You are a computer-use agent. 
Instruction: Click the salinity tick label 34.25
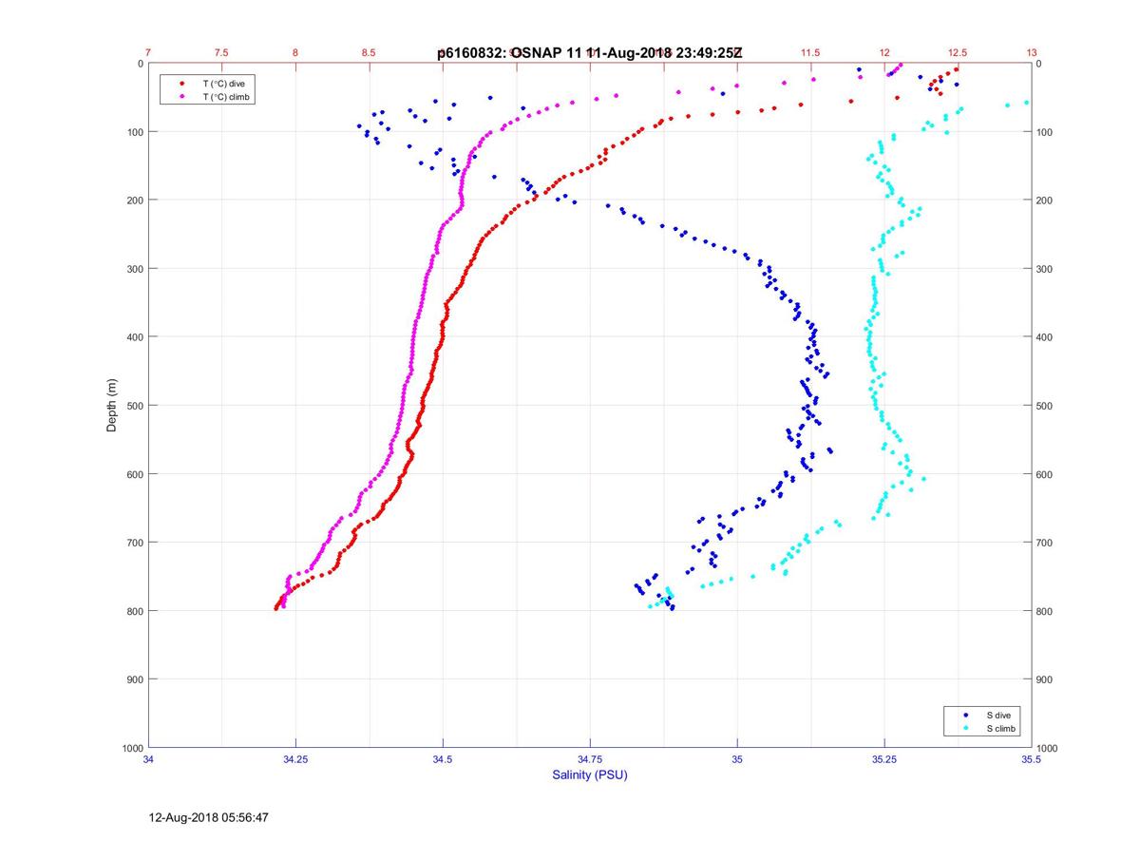pyautogui.click(x=295, y=760)
